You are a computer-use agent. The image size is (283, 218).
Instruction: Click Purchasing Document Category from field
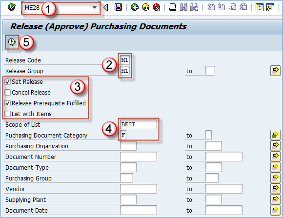pos(123,135)
